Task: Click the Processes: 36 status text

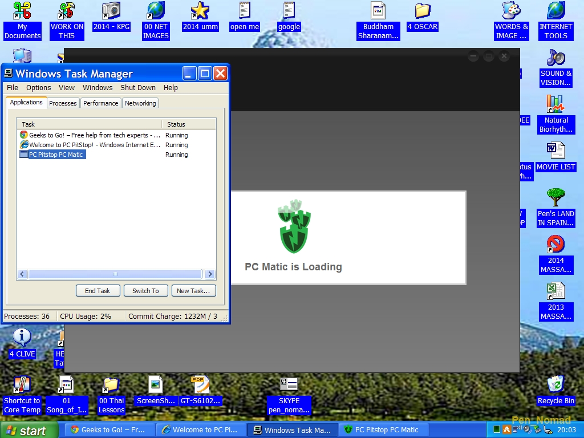Action: (27, 316)
